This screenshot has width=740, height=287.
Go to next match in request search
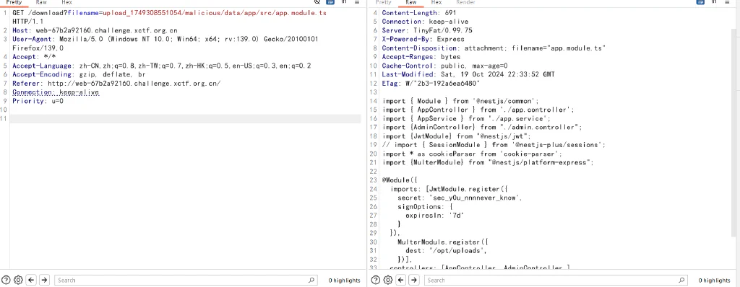point(44,280)
